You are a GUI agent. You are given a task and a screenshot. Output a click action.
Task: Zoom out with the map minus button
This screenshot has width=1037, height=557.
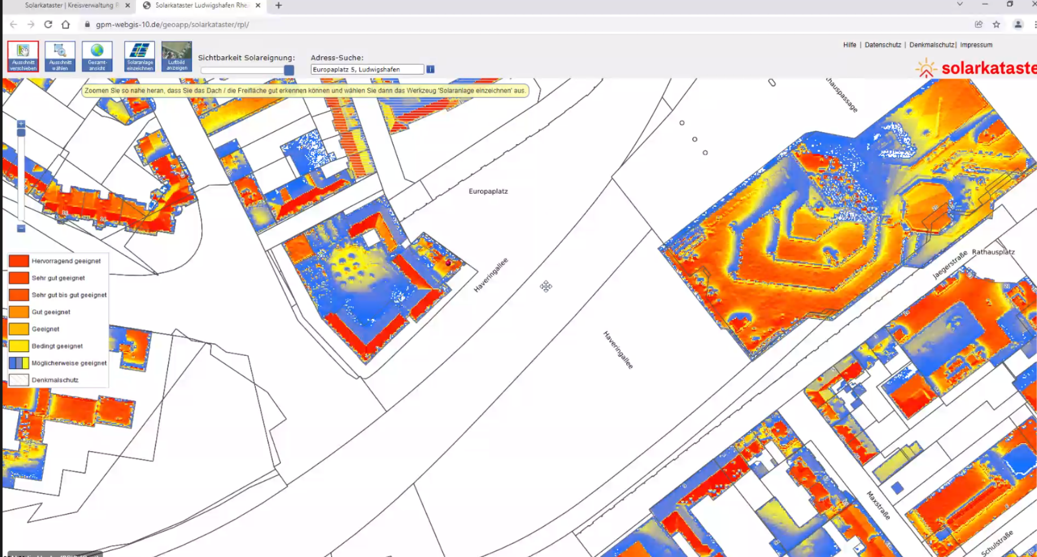(x=21, y=228)
